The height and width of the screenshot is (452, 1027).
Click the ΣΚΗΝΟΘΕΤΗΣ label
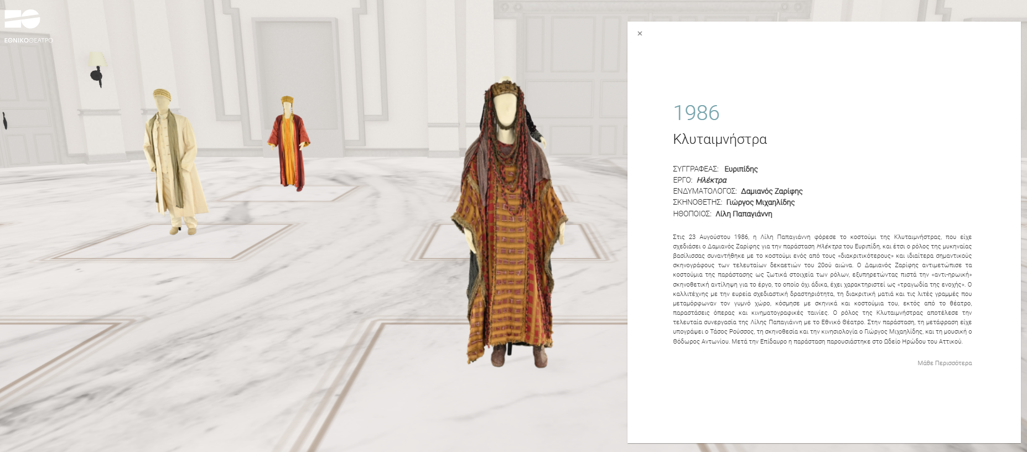(x=697, y=202)
